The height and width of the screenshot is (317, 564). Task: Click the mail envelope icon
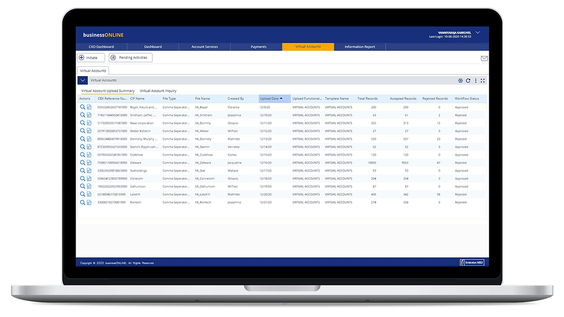pos(484,58)
